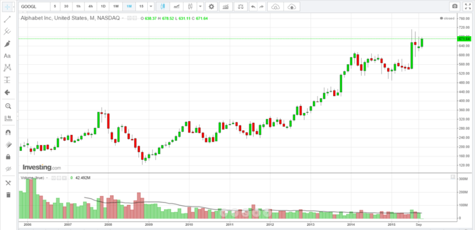
Task: Switch to the 1W interval
Action: (x=116, y=7)
